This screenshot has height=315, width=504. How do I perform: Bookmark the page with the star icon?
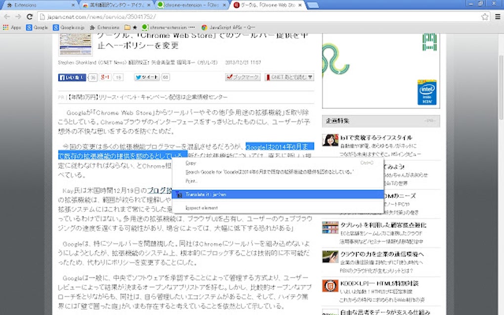click(x=483, y=15)
